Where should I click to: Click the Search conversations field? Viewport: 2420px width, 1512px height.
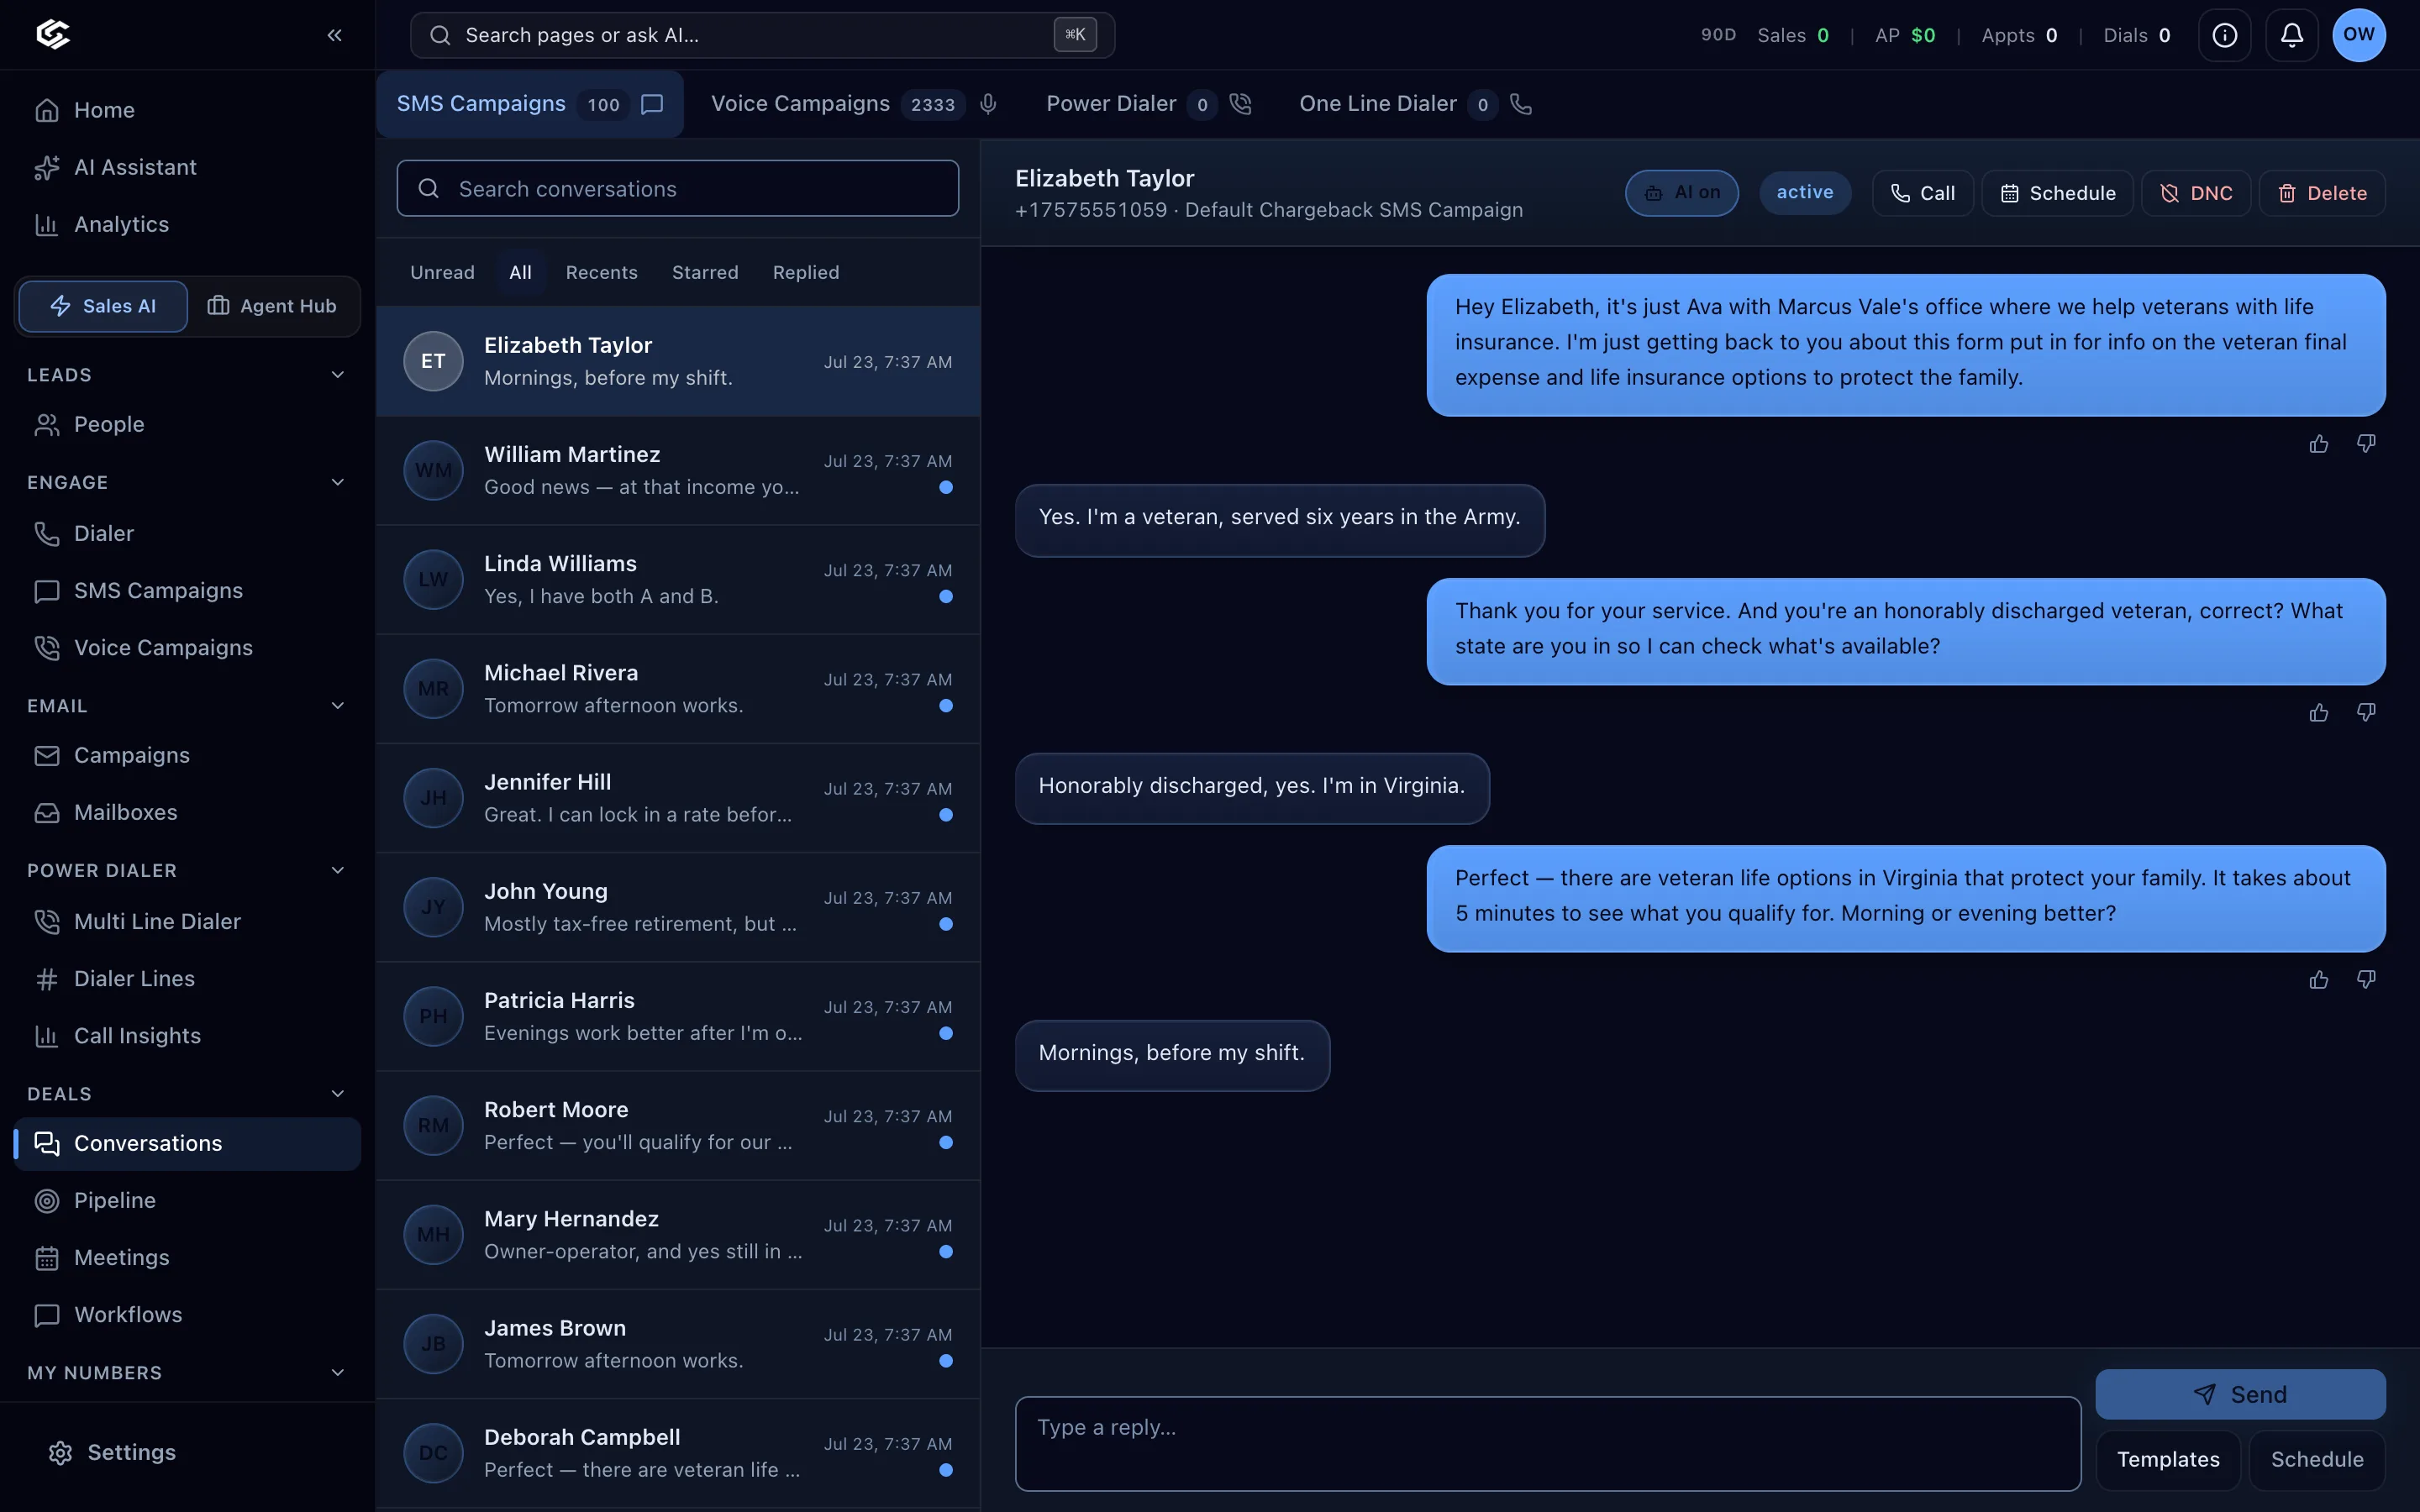pyautogui.click(x=677, y=188)
